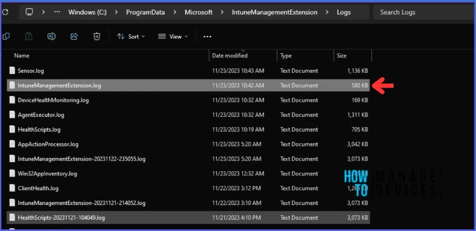Expand chevron after Microsoft breadcrumb
The width and height of the screenshot is (476, 231).
(222, 12)
